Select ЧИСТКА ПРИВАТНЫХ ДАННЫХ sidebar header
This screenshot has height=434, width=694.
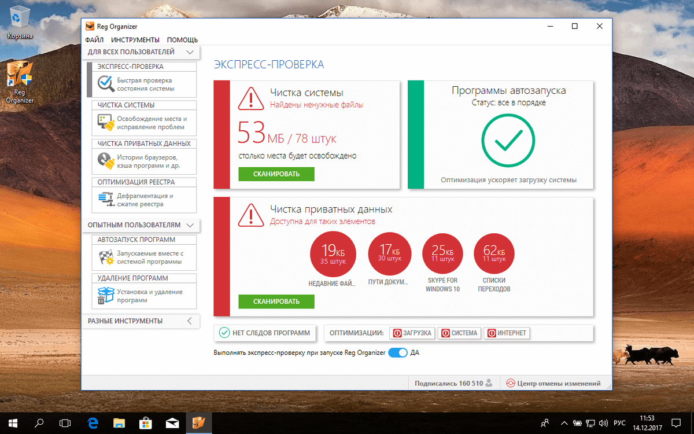click(x=144, y=144)
